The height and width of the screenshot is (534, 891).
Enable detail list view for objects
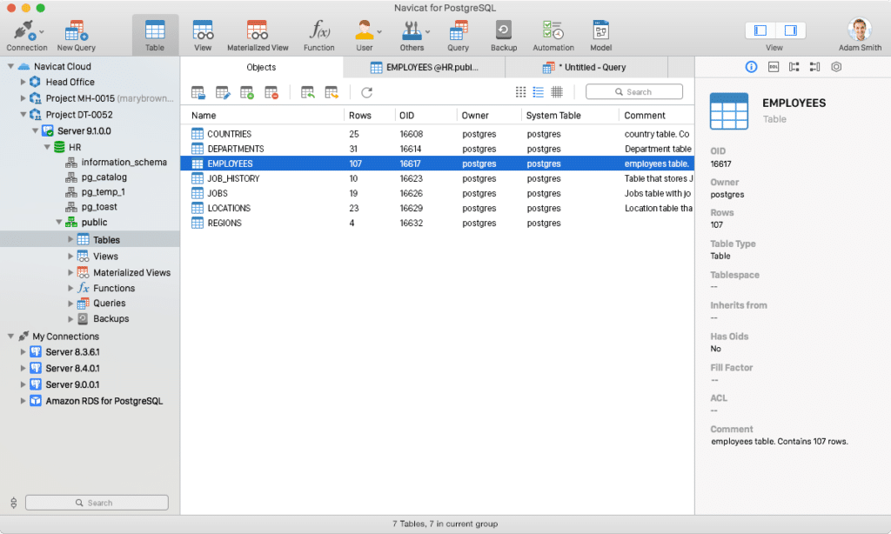point(539,91)
